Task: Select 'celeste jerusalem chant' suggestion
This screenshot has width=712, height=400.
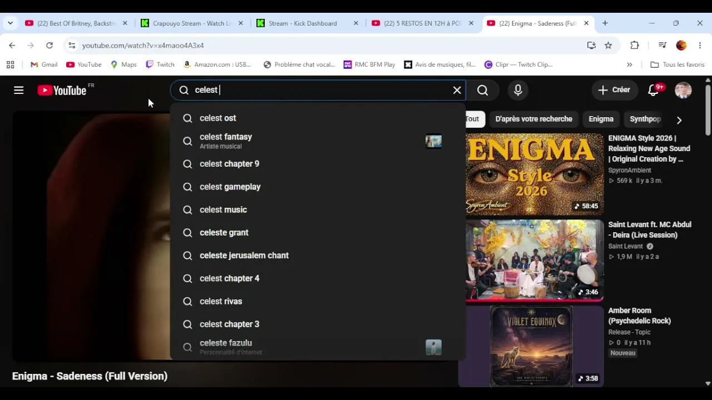Action: 318,256
